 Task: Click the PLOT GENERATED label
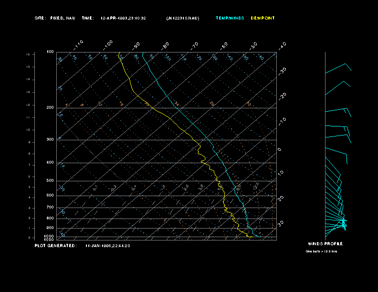click(55, 246)
